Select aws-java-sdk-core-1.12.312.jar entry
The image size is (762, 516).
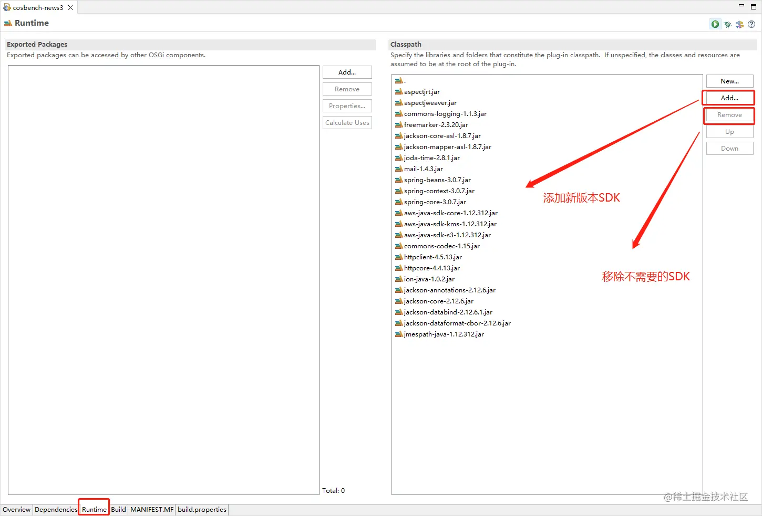pyautogui.click(x=446, y=213)
